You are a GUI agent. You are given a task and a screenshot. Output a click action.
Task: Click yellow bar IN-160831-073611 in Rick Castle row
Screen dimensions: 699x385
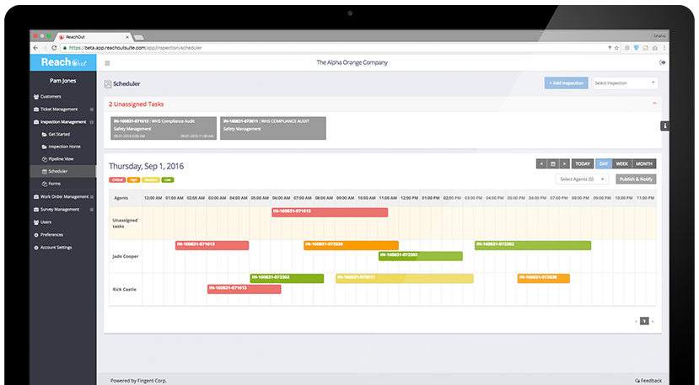(405, 279)
